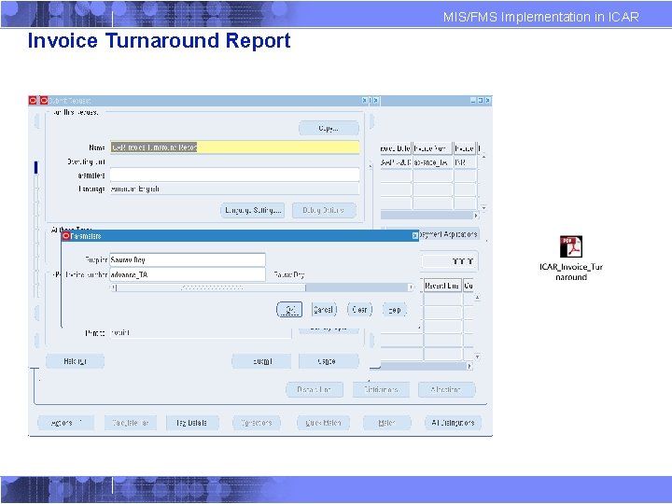Maximize the invoice workbench window

click(x=481, y=100)
